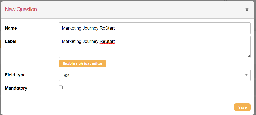This screenshot has width=256, height=115.
Task: Click into the Name input field
Action: [x=155, y=28]
